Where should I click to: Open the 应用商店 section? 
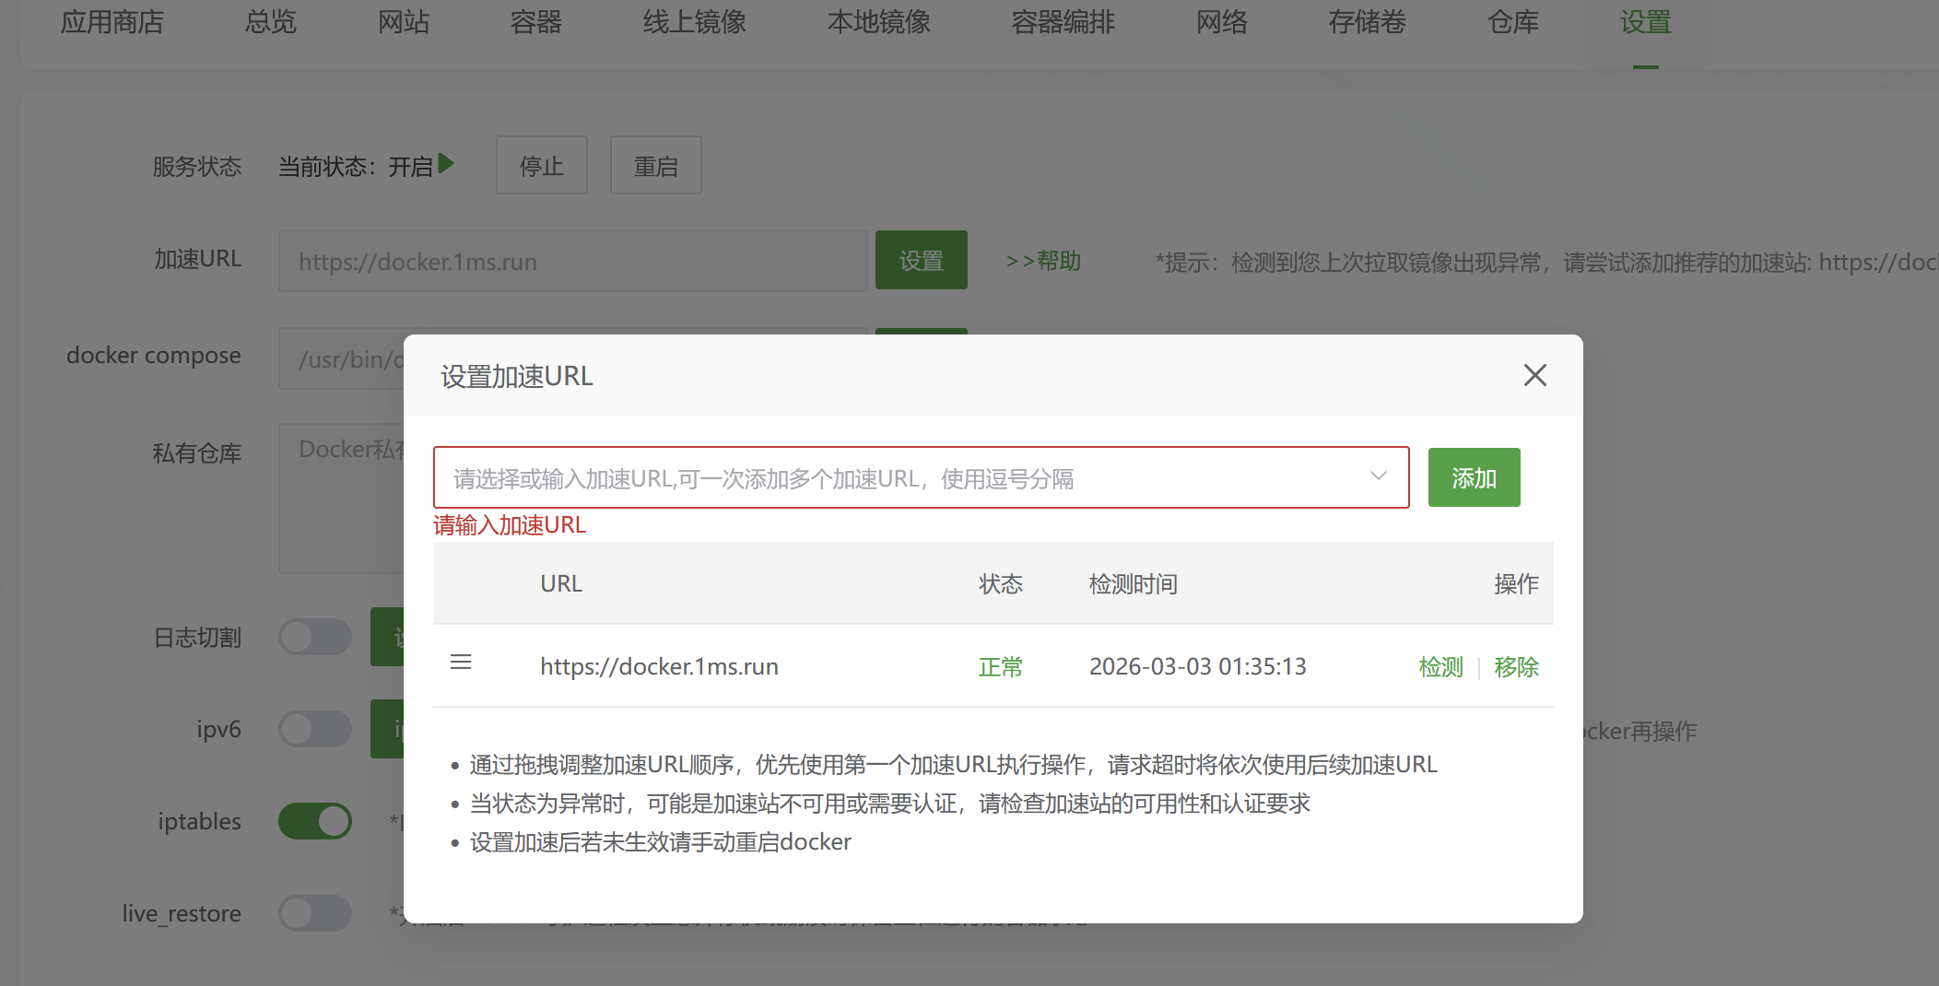point(112,23)
